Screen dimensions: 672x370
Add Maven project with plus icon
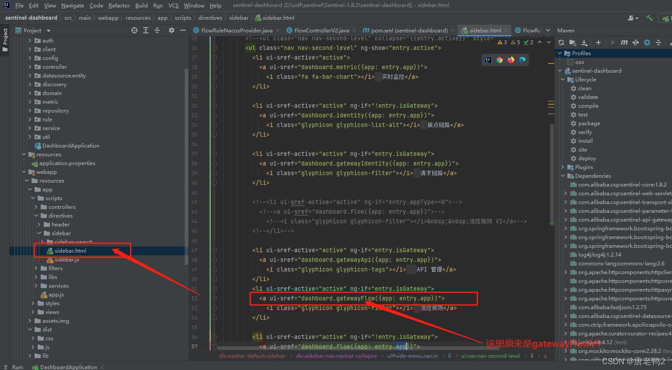598,42
